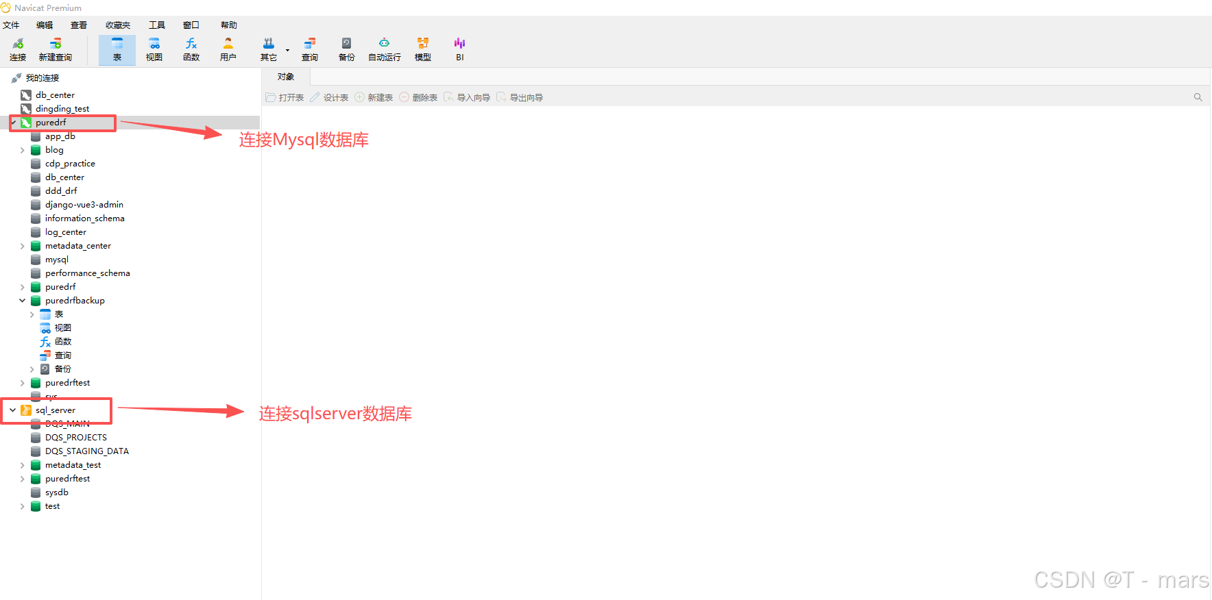Image resolution: width=1212 pixels, height=600 pixels.
Task: Click the 我的连接 root icon
Action: tap(16, 78)
